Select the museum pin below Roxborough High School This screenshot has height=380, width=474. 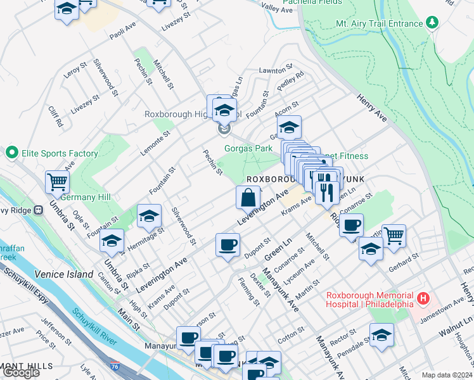click(224, 129)
